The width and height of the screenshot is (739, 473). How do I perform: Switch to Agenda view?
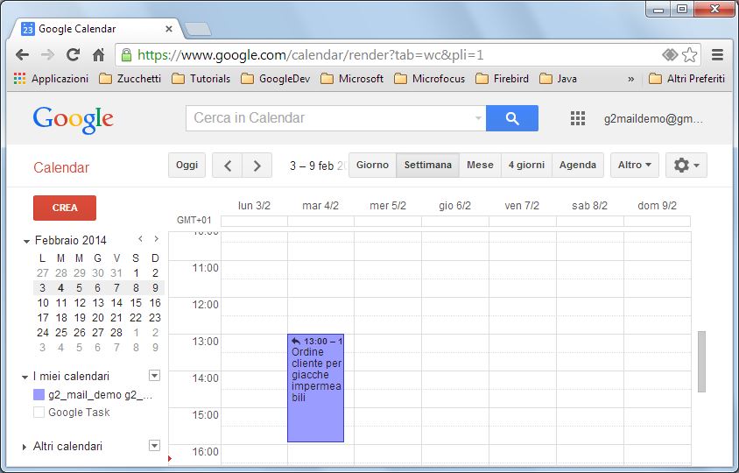click(x=578, y=165)
